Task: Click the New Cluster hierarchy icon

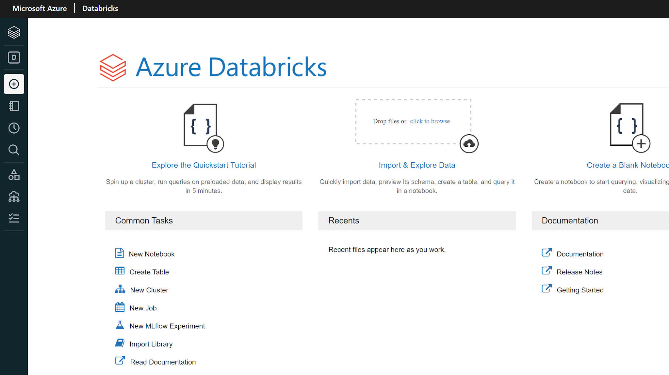Action: 120,289
